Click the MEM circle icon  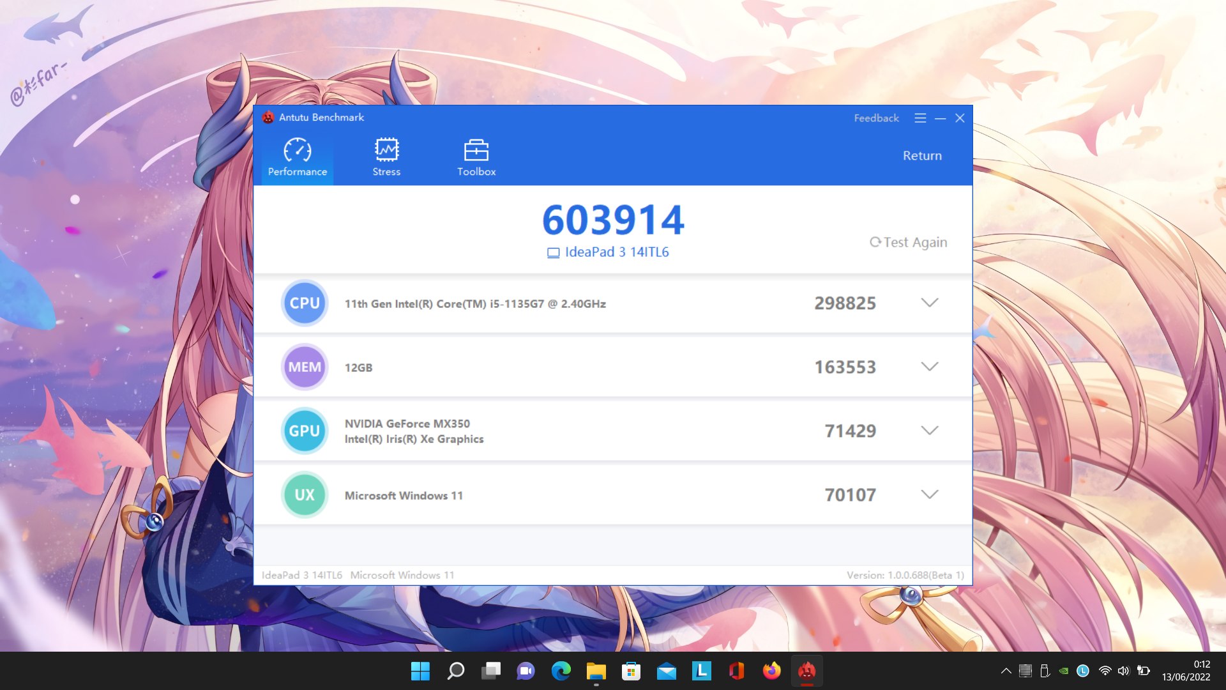[x=305, y=367]
